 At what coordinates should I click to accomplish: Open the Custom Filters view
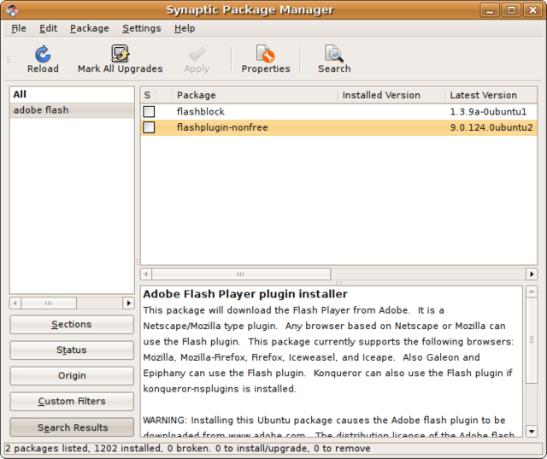[x=72, y=401]
